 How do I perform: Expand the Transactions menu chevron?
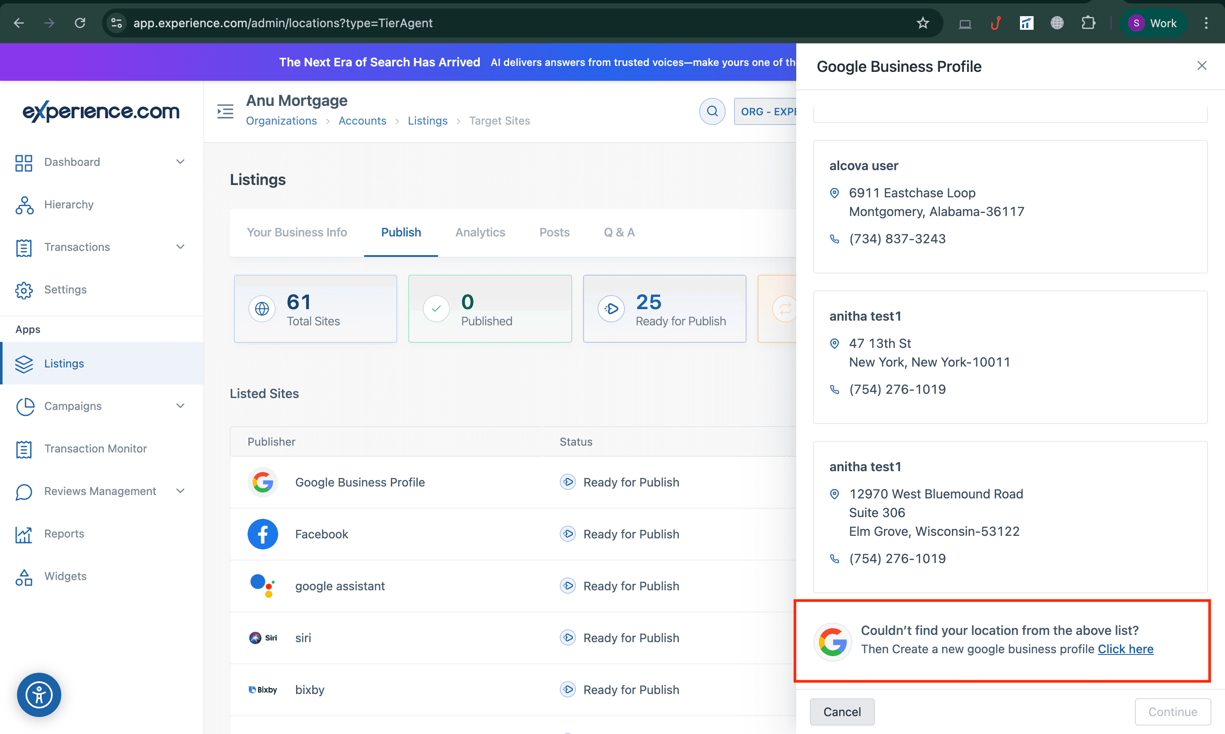pyautogui.click(x=180, y=246)
